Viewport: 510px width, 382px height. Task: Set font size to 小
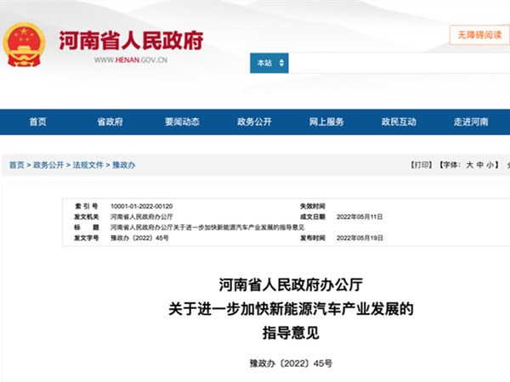pyautogui.click(x=490, y=165)
